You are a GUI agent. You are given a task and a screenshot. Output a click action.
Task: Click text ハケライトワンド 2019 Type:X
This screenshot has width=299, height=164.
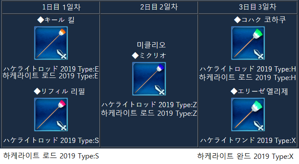coord(248,140)
